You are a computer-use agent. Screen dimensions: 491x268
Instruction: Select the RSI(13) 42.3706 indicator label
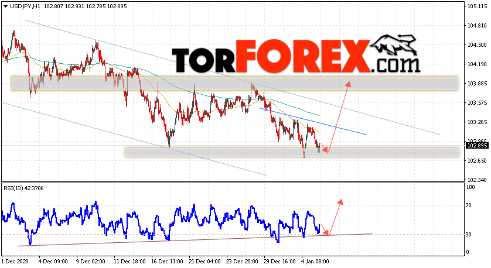point(23,188)
